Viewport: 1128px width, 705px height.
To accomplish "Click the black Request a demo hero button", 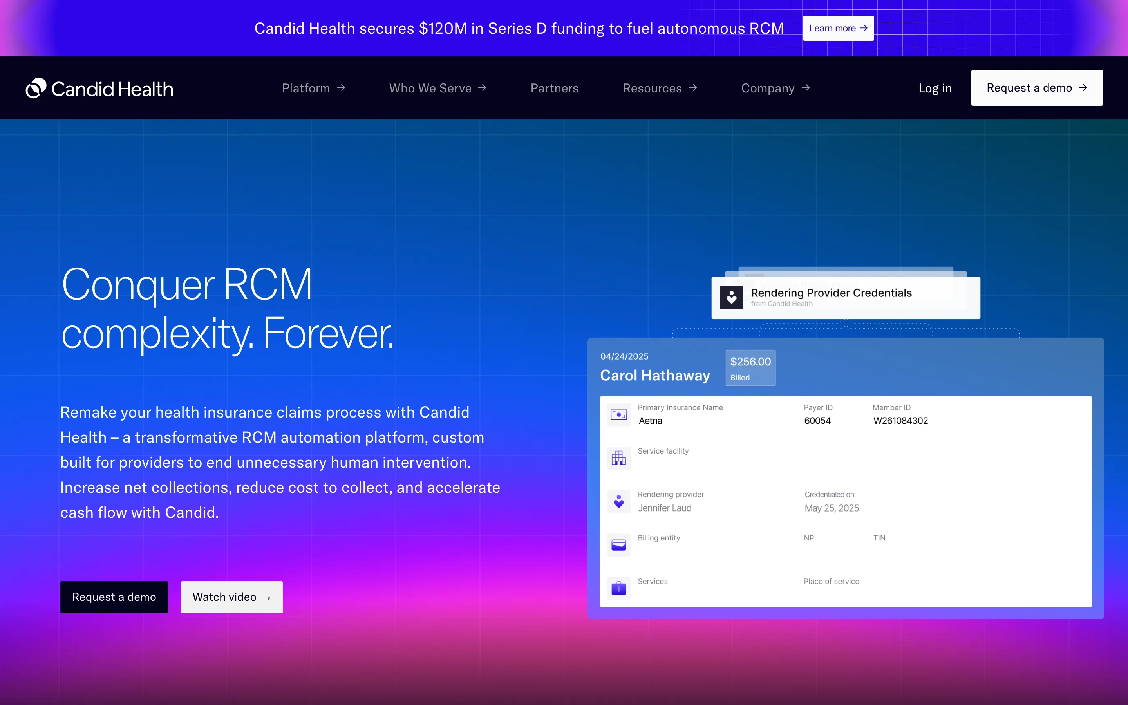I will click(114, 597).
